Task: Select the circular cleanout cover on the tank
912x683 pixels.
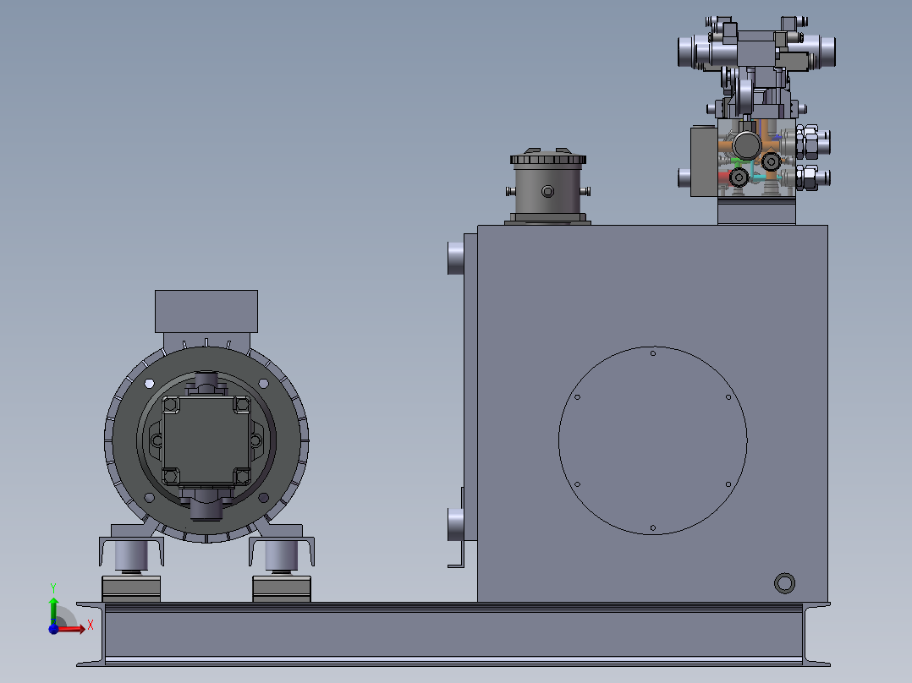Action: [652, 440]
